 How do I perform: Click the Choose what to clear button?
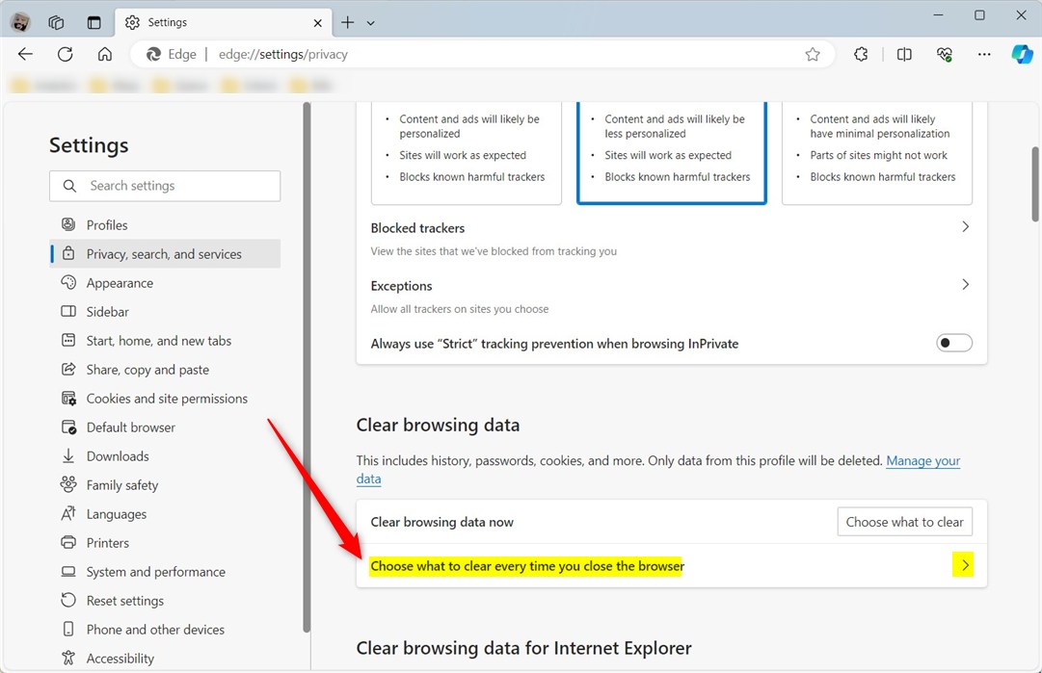tap(904, 521)
